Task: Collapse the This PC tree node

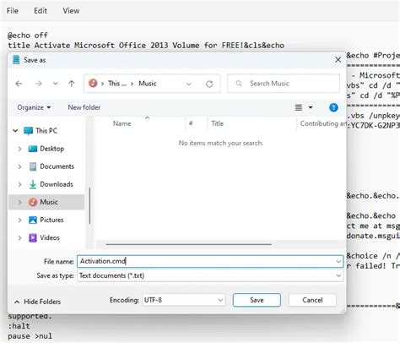Action: click(x=15, y=131)
